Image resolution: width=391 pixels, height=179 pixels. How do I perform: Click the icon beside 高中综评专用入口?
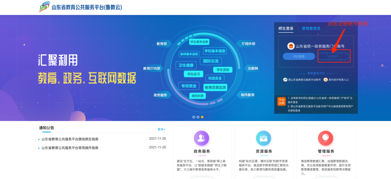(x=325, y=80)
